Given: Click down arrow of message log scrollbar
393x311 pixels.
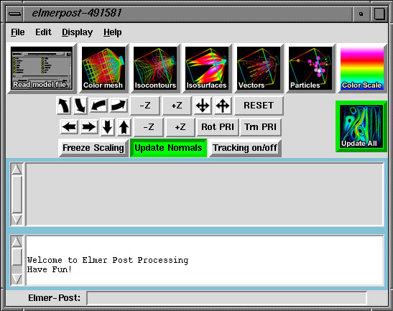Looking at the screenshot, I should [x=17, y=279].
